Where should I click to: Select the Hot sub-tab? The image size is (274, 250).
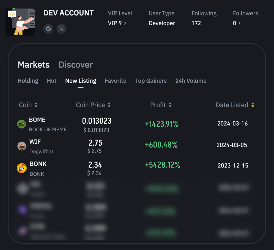[51, 81]
